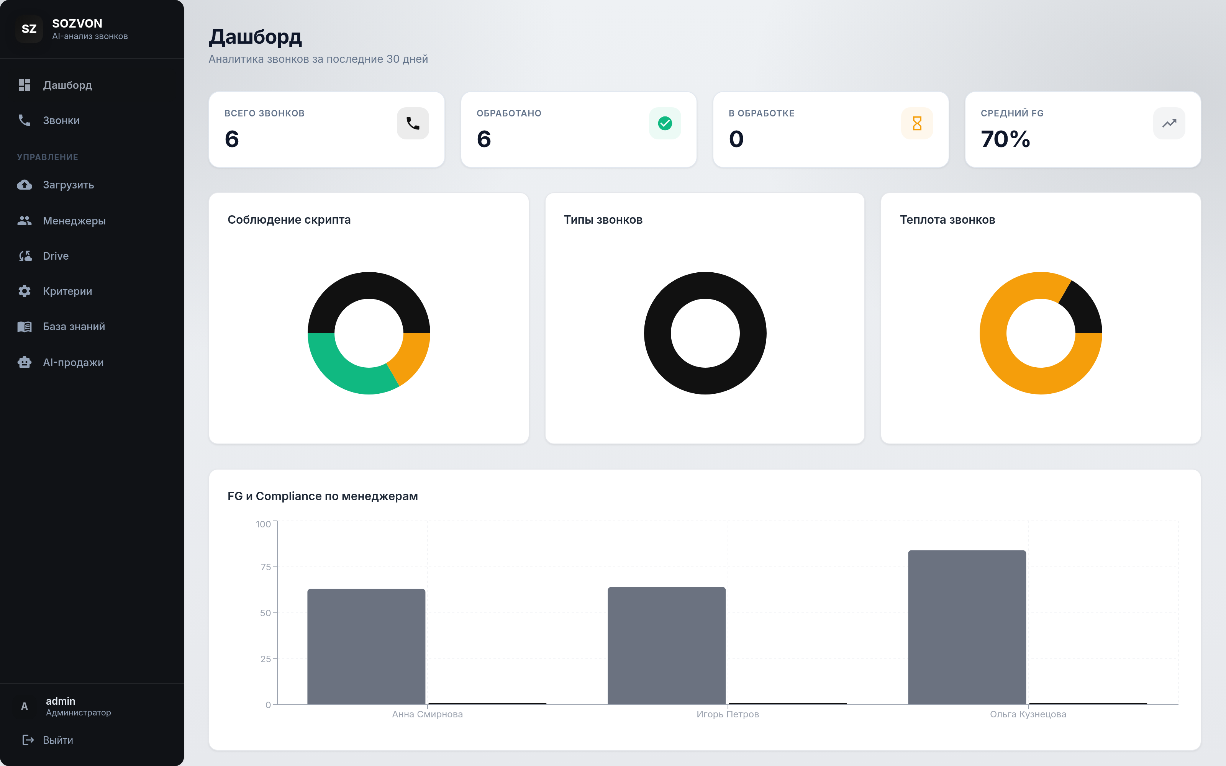Image resolution: width=1226 pixels, height=766 pixels.
Task: Click the Выйти logout button
Action: [x=92, y=740]
